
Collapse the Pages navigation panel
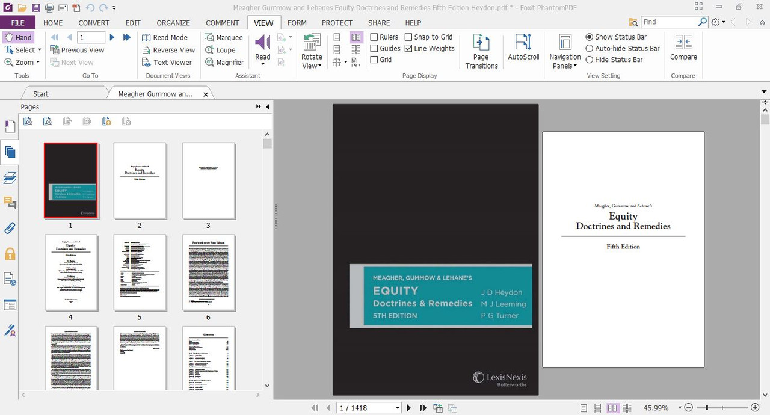[267, 106]
